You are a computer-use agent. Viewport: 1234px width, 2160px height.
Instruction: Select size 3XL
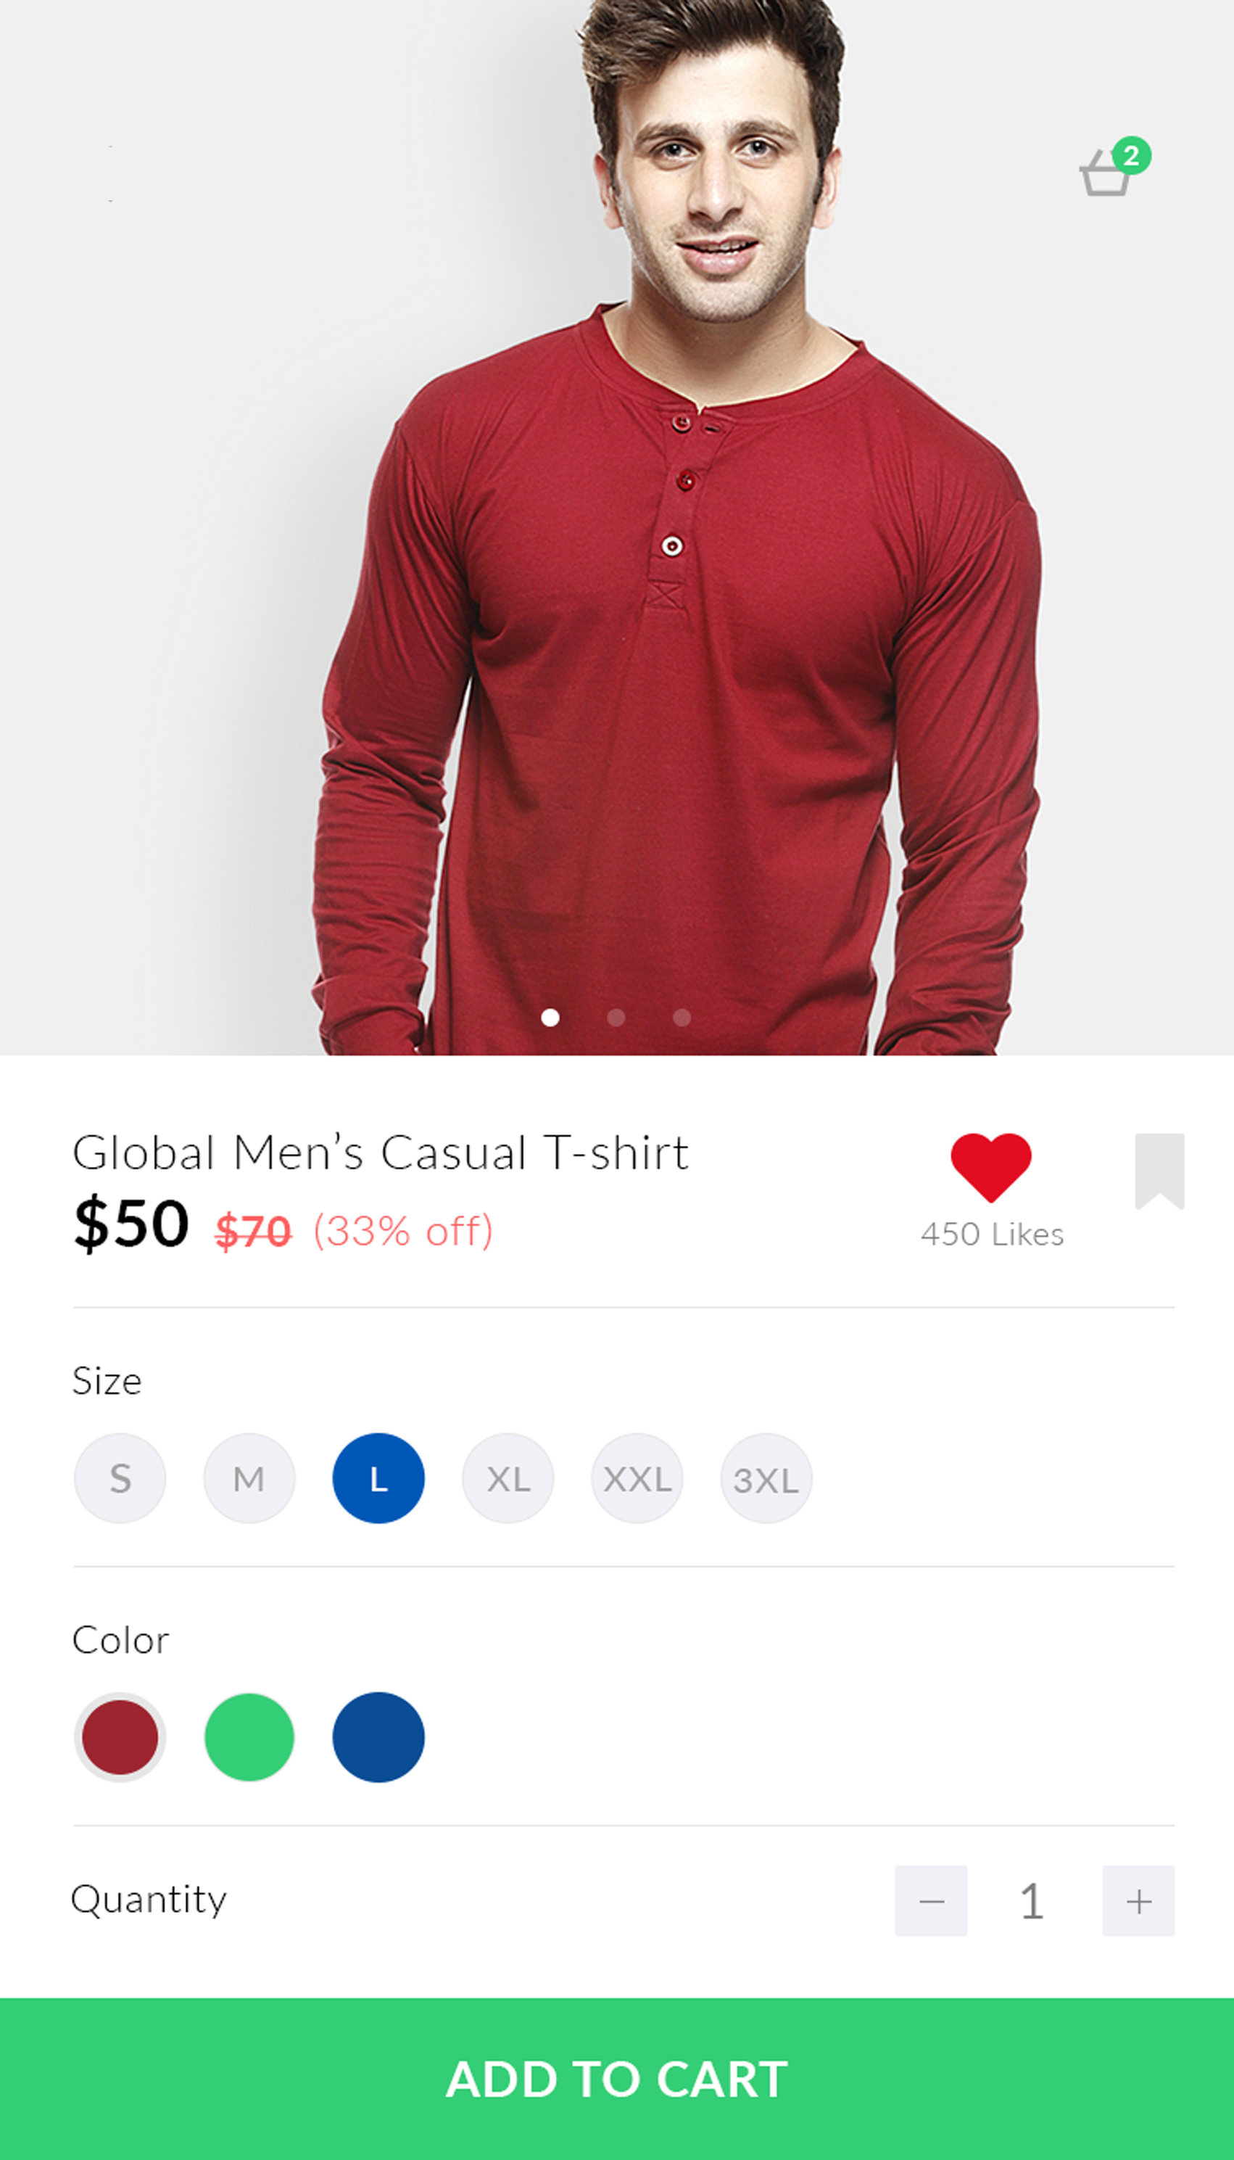766,1478
